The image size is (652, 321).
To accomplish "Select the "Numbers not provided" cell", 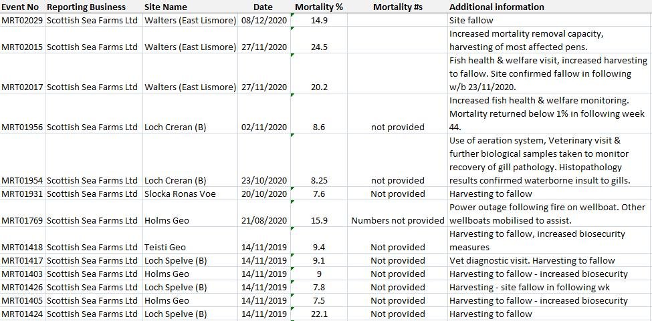I will coord(397,220).
